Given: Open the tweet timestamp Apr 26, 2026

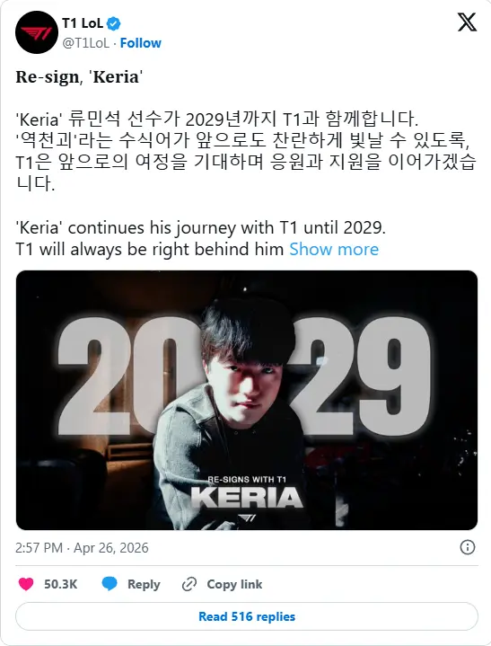Looking at the screenshot, I should [x=82, y=547].
